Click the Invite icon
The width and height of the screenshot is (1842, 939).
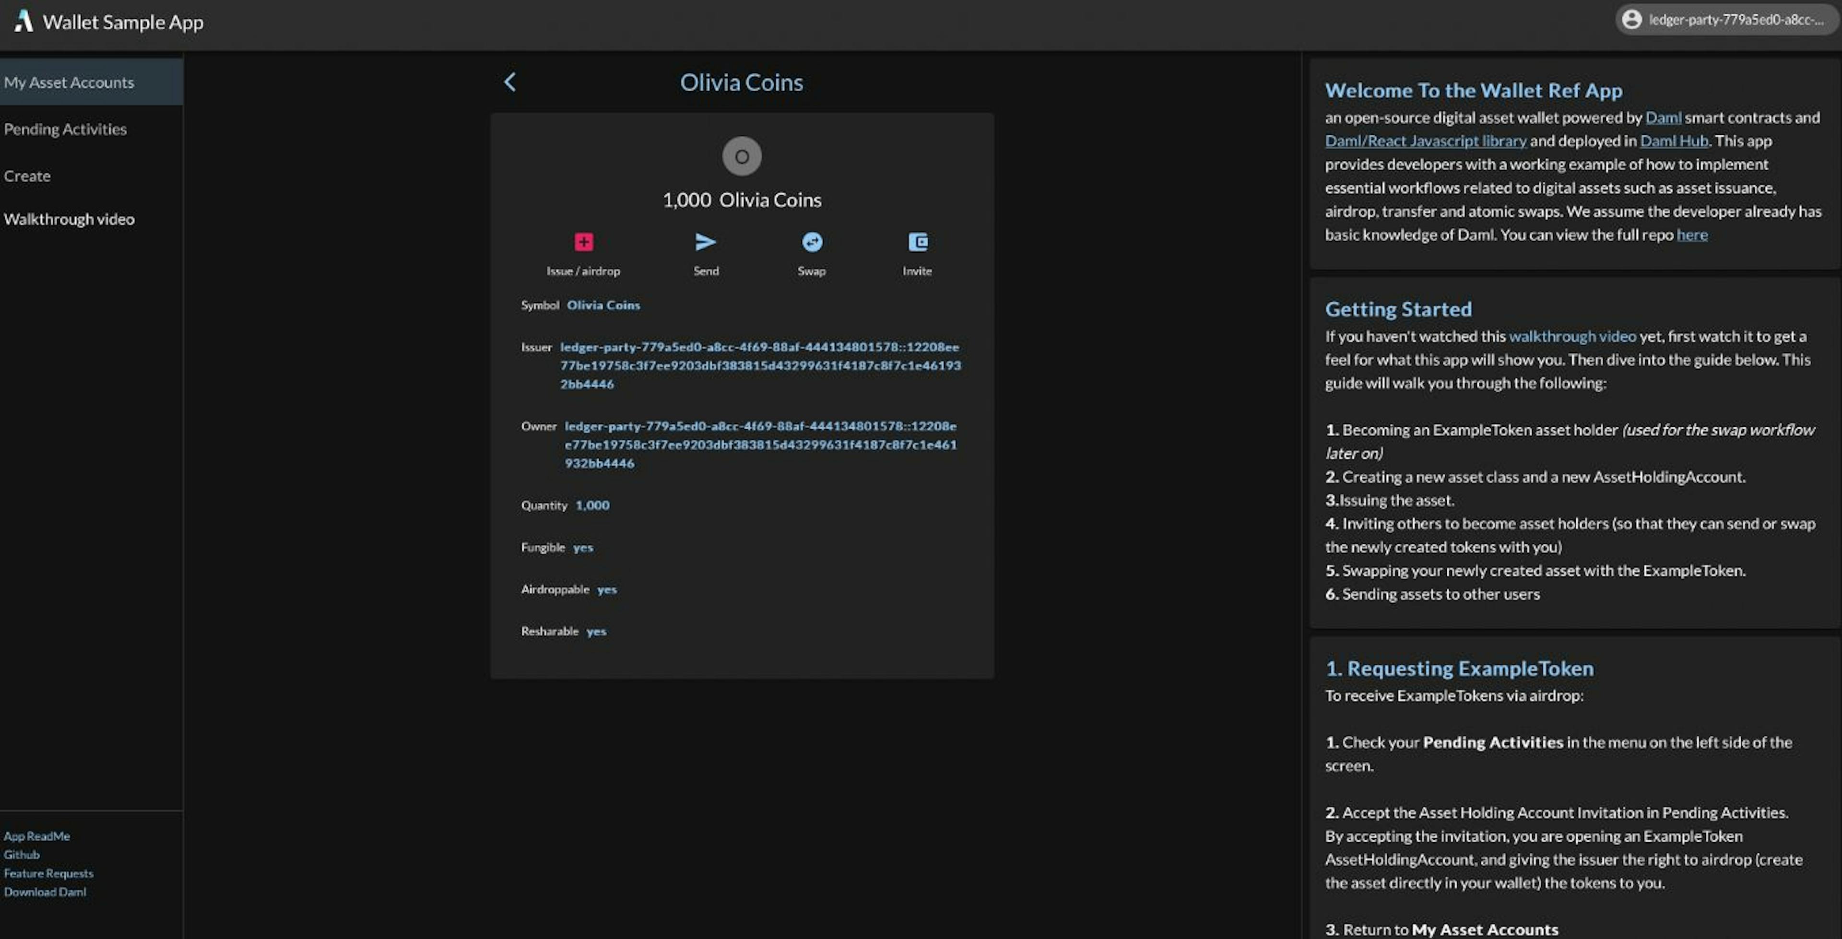click(918, 243)
